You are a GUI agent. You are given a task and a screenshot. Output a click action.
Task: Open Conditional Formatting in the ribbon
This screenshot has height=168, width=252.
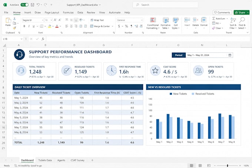tap(153, 23)
